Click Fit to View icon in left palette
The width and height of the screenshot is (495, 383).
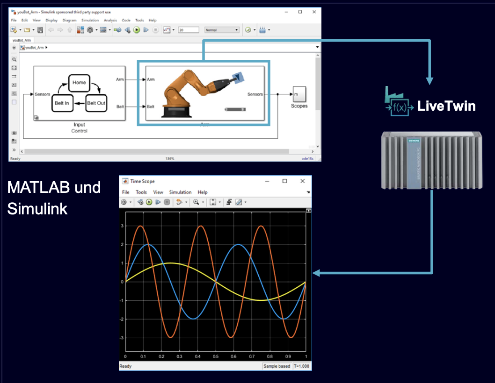(14, 68)
